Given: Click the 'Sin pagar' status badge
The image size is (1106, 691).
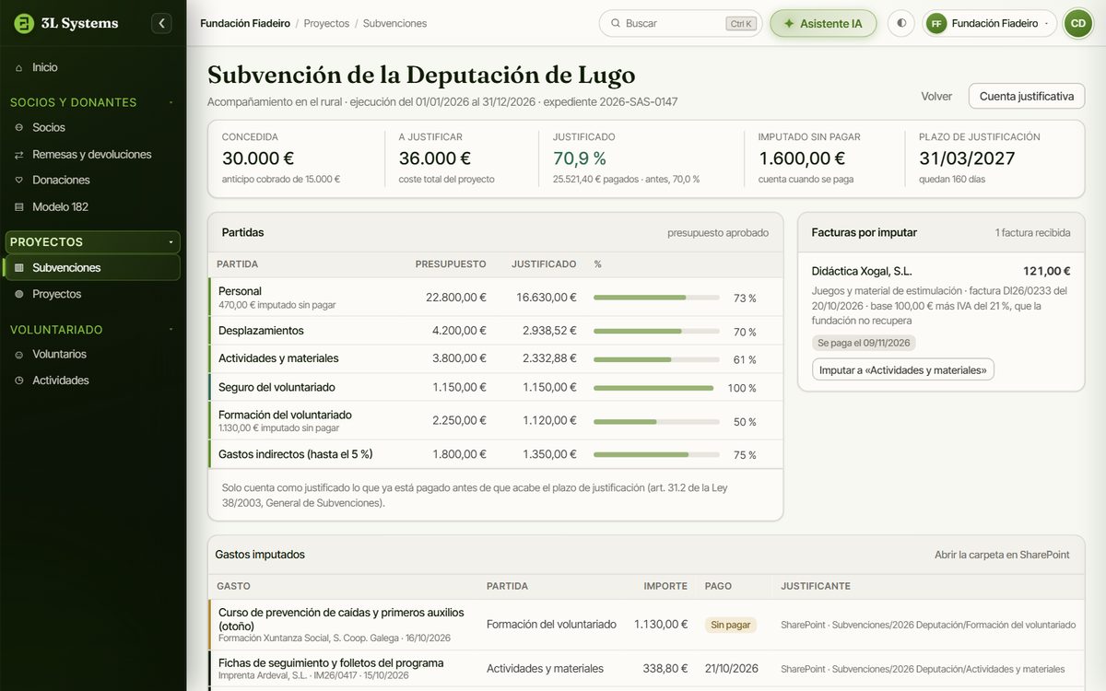Looking at the screenshot, I should coord(731,625).
